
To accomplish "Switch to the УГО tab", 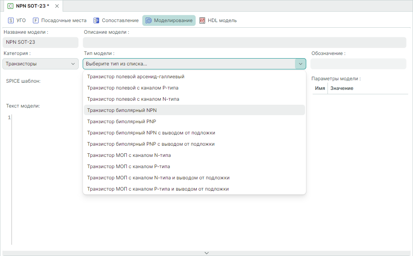I will tap(17, 20).
